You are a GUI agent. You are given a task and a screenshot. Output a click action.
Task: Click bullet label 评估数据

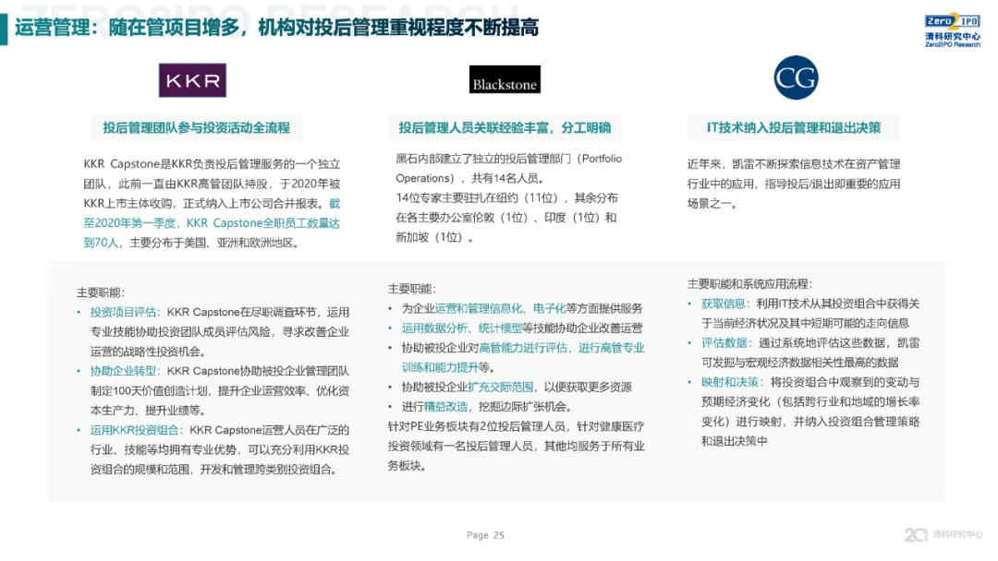click(723, 343)
